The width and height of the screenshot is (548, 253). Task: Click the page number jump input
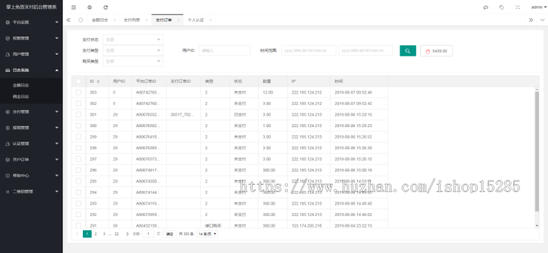click(x=148, y=234)
